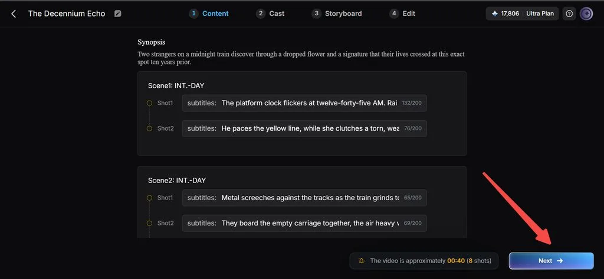Click the 'Shot1' label under Scene1

pyautogui.click(x=165, y=103)
